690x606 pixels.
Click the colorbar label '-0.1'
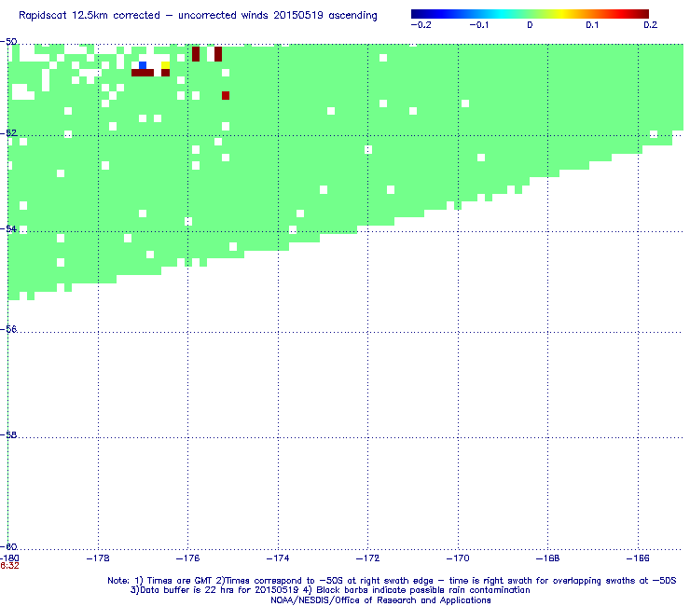click(478, 25)
